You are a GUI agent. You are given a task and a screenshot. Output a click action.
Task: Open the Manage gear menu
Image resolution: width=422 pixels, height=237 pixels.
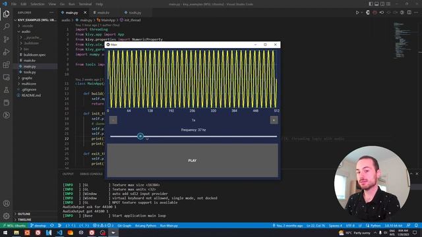click(6, 216)
